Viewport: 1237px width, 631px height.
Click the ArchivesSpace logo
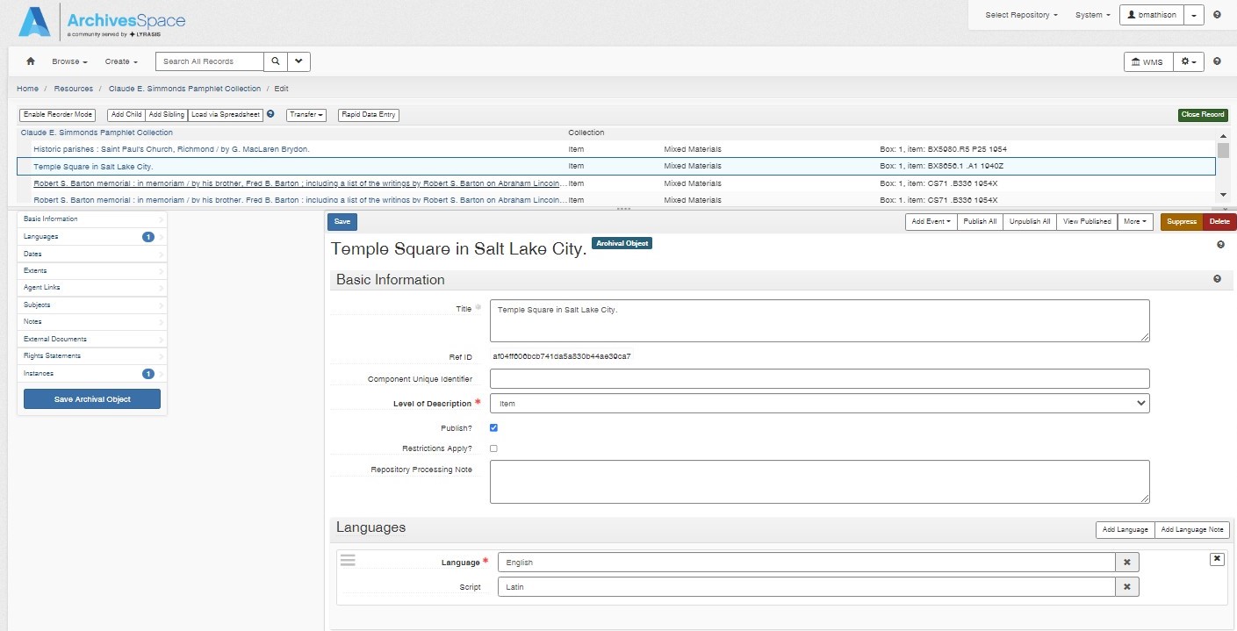click(105, 18)
